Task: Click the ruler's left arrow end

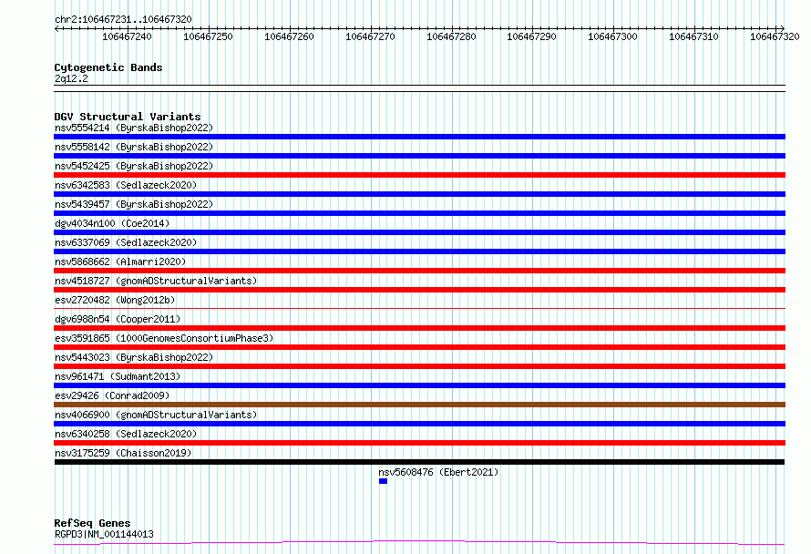Action: [56, 28]
